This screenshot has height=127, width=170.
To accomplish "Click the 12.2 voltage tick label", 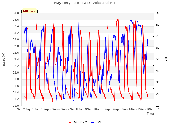I will tap(16, 66).
